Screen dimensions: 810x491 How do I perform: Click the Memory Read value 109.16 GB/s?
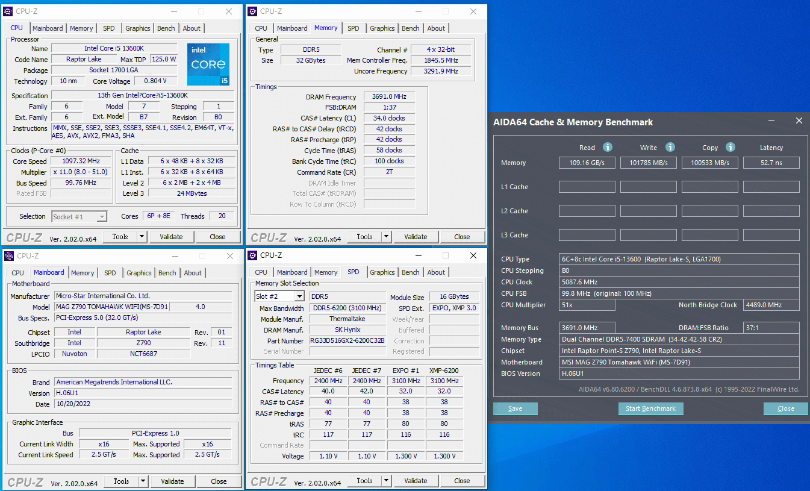pyautogui.click(x=587, y=163)
